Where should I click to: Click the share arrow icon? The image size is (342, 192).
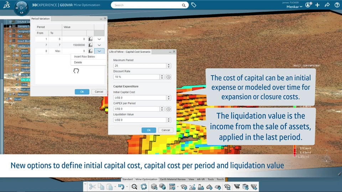pos(327,5)
